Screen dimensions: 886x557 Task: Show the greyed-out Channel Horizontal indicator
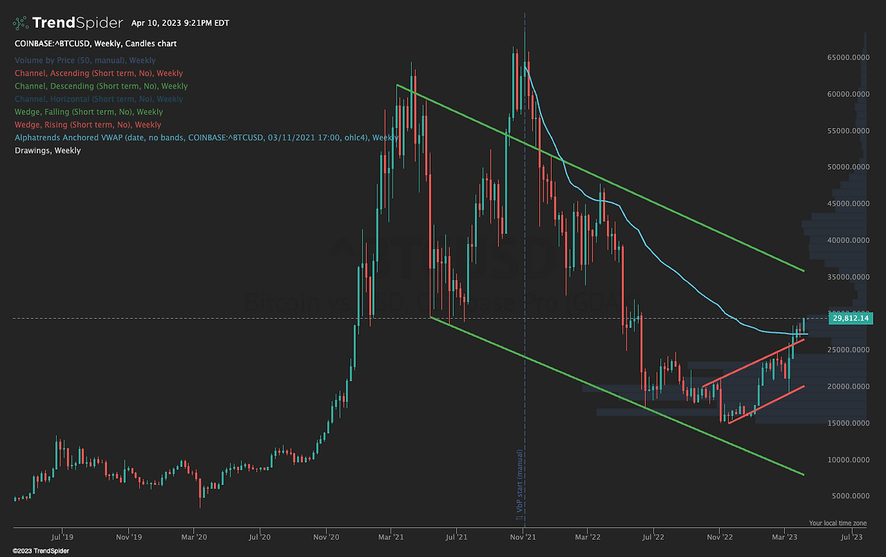click(x=100, y=99)
